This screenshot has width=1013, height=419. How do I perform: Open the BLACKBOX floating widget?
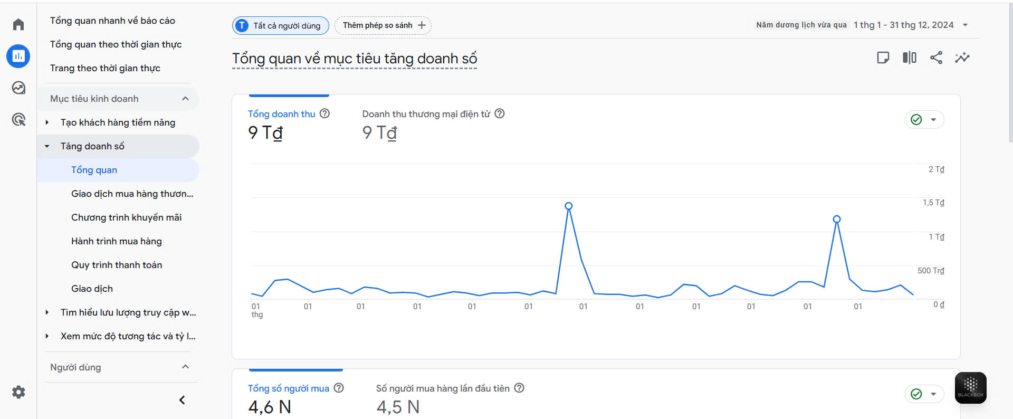click(970, 388)
